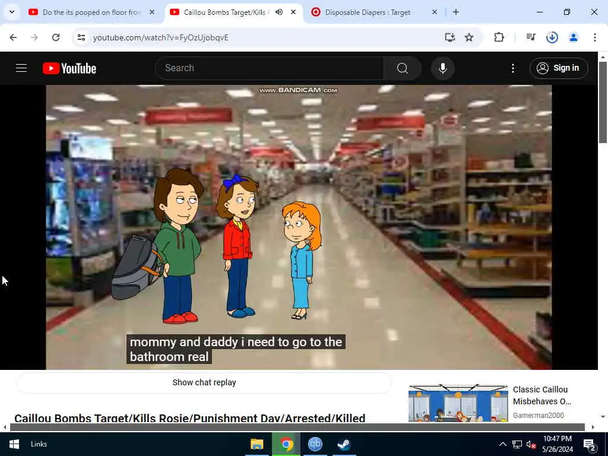
Task: Go to YouTube home via logo
Action: (69, 68)
